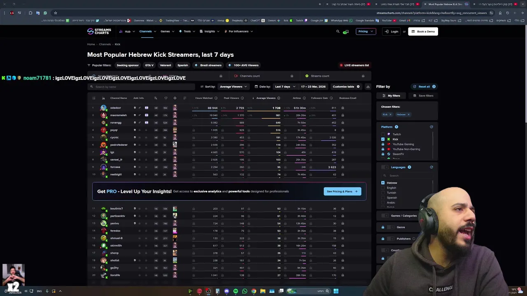Click odedsvr channel avatar
Image resolution: width=527 pixels, height=296 pixels.
103,108
